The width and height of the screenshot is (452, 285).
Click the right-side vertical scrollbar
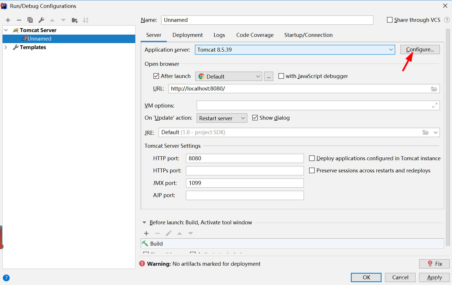click(x=448, y=137)
